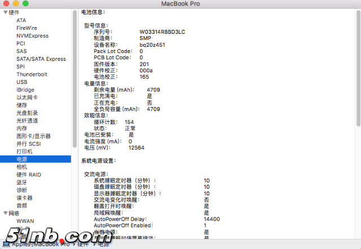This screenshot has height=249, width=361.
Task: Click 电源 in the bottom path bar
Action: click(104, 244)
